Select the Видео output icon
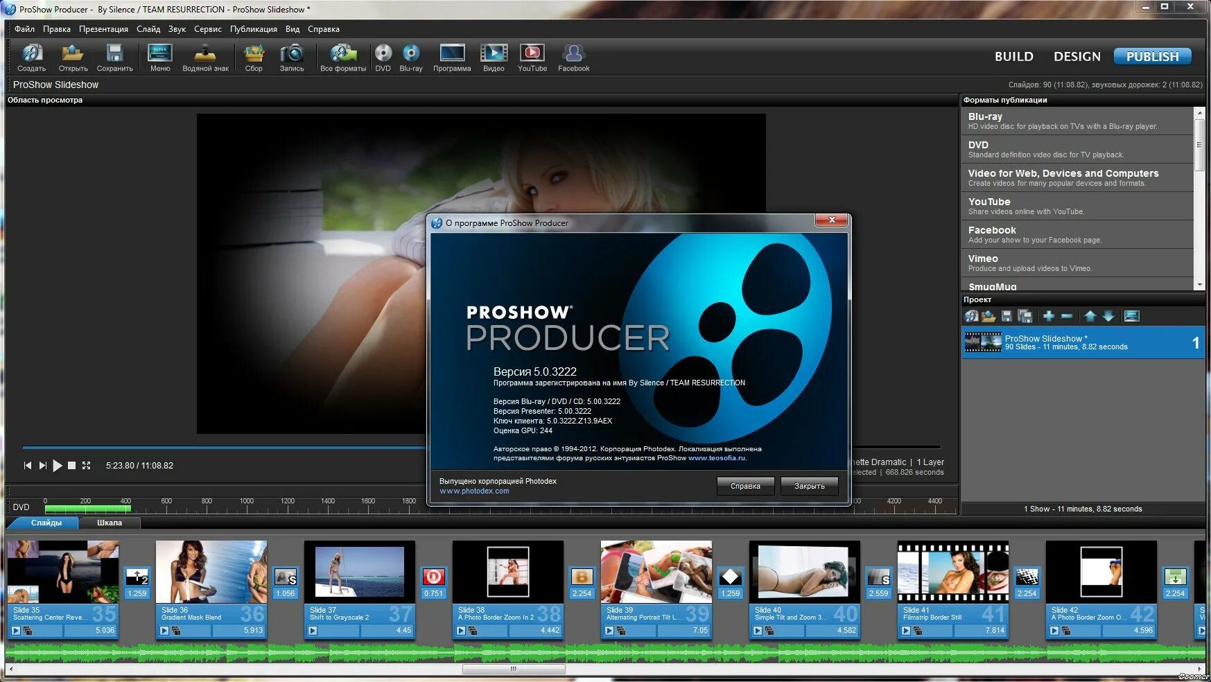The height and width of the screenshot is (682, 1211). (494, 57)
